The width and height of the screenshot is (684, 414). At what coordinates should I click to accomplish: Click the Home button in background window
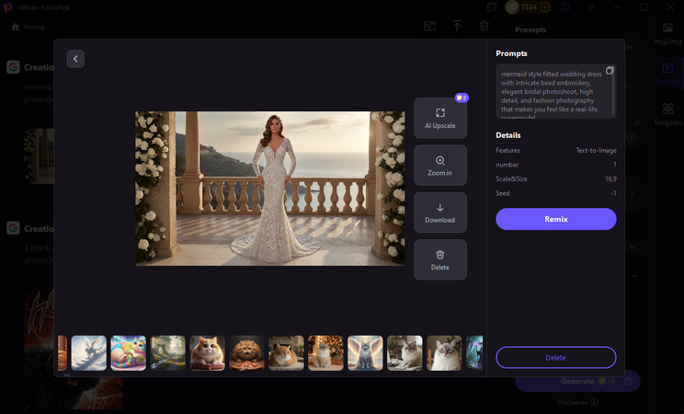tap(28, 27)
